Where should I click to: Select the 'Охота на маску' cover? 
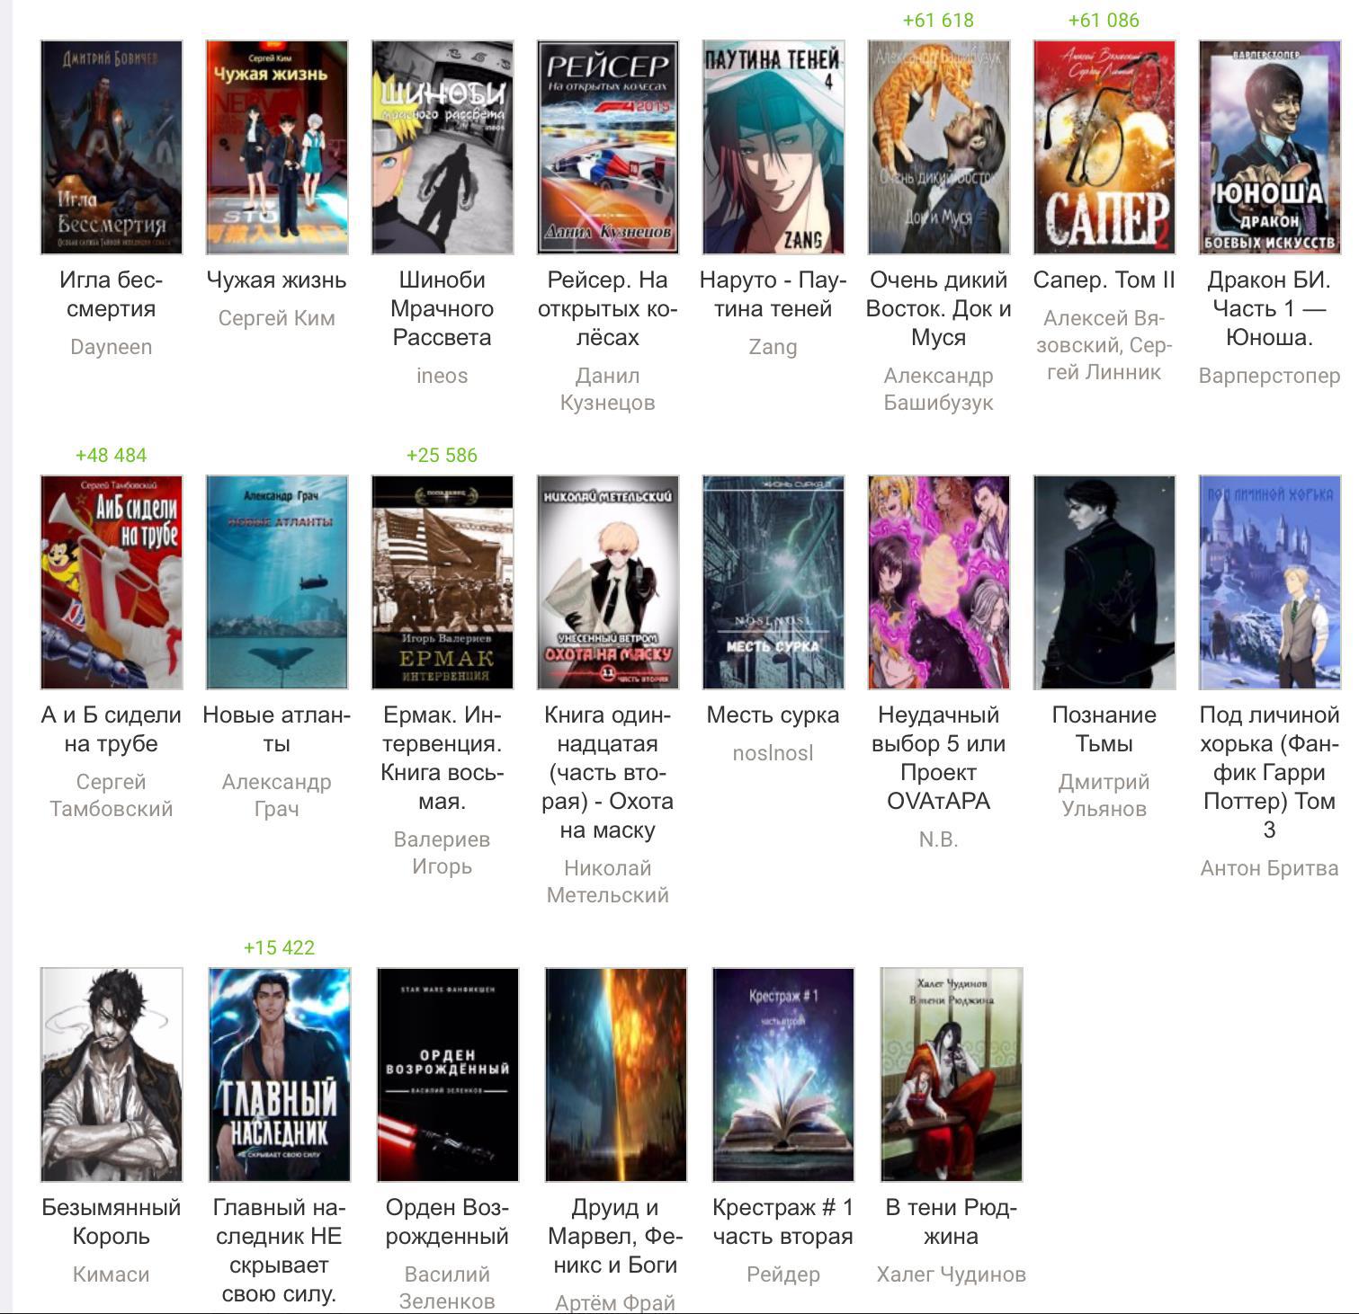pos(608,582)
